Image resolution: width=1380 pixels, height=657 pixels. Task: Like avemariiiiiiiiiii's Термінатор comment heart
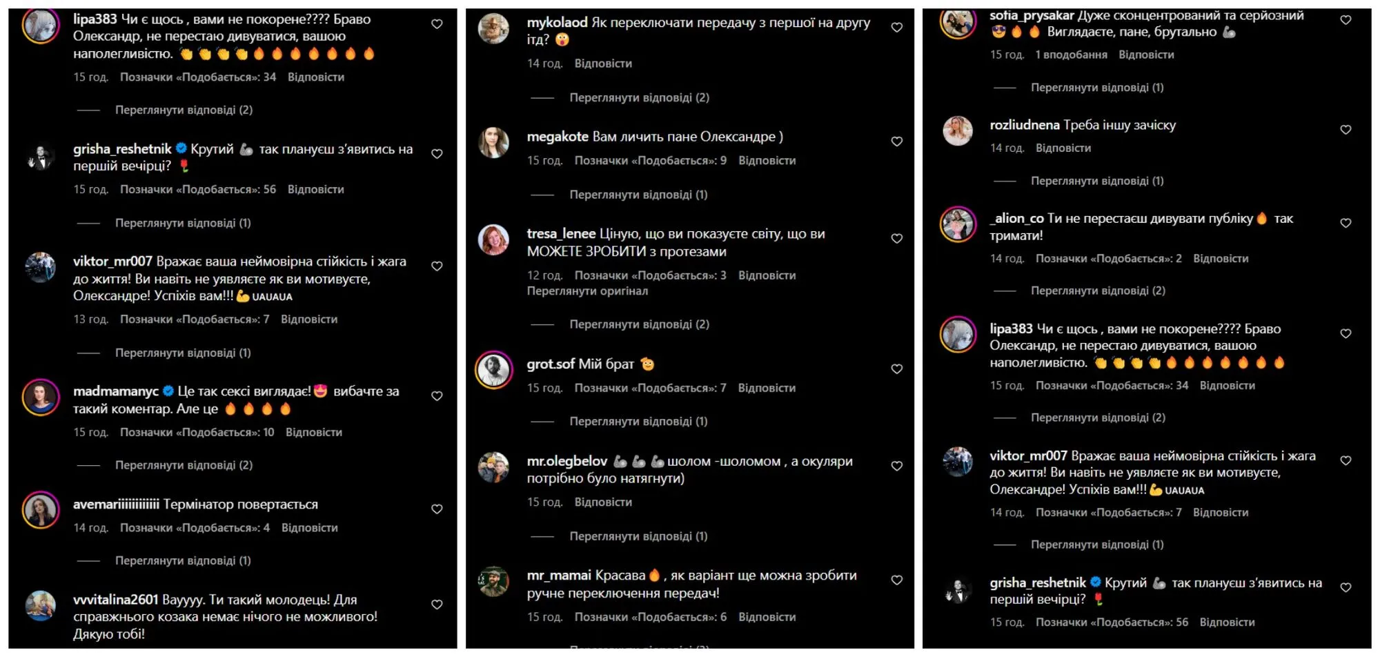pyautogui.click(x=437, y=509)
